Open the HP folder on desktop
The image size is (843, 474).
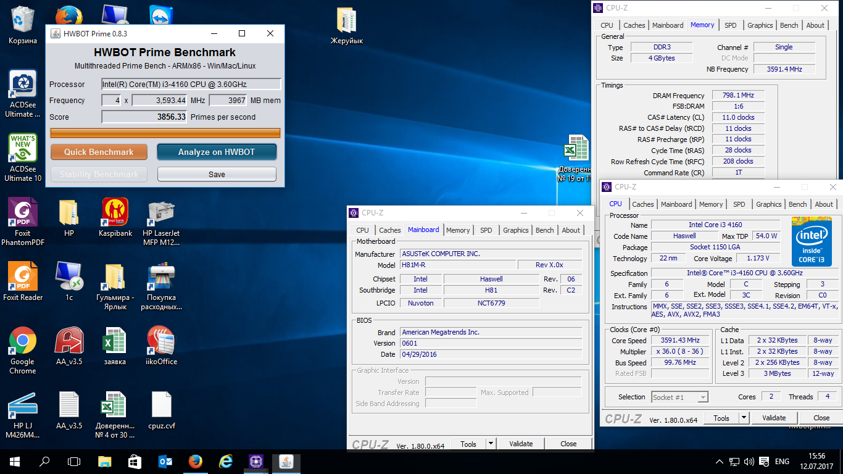[x=69, y=217]
